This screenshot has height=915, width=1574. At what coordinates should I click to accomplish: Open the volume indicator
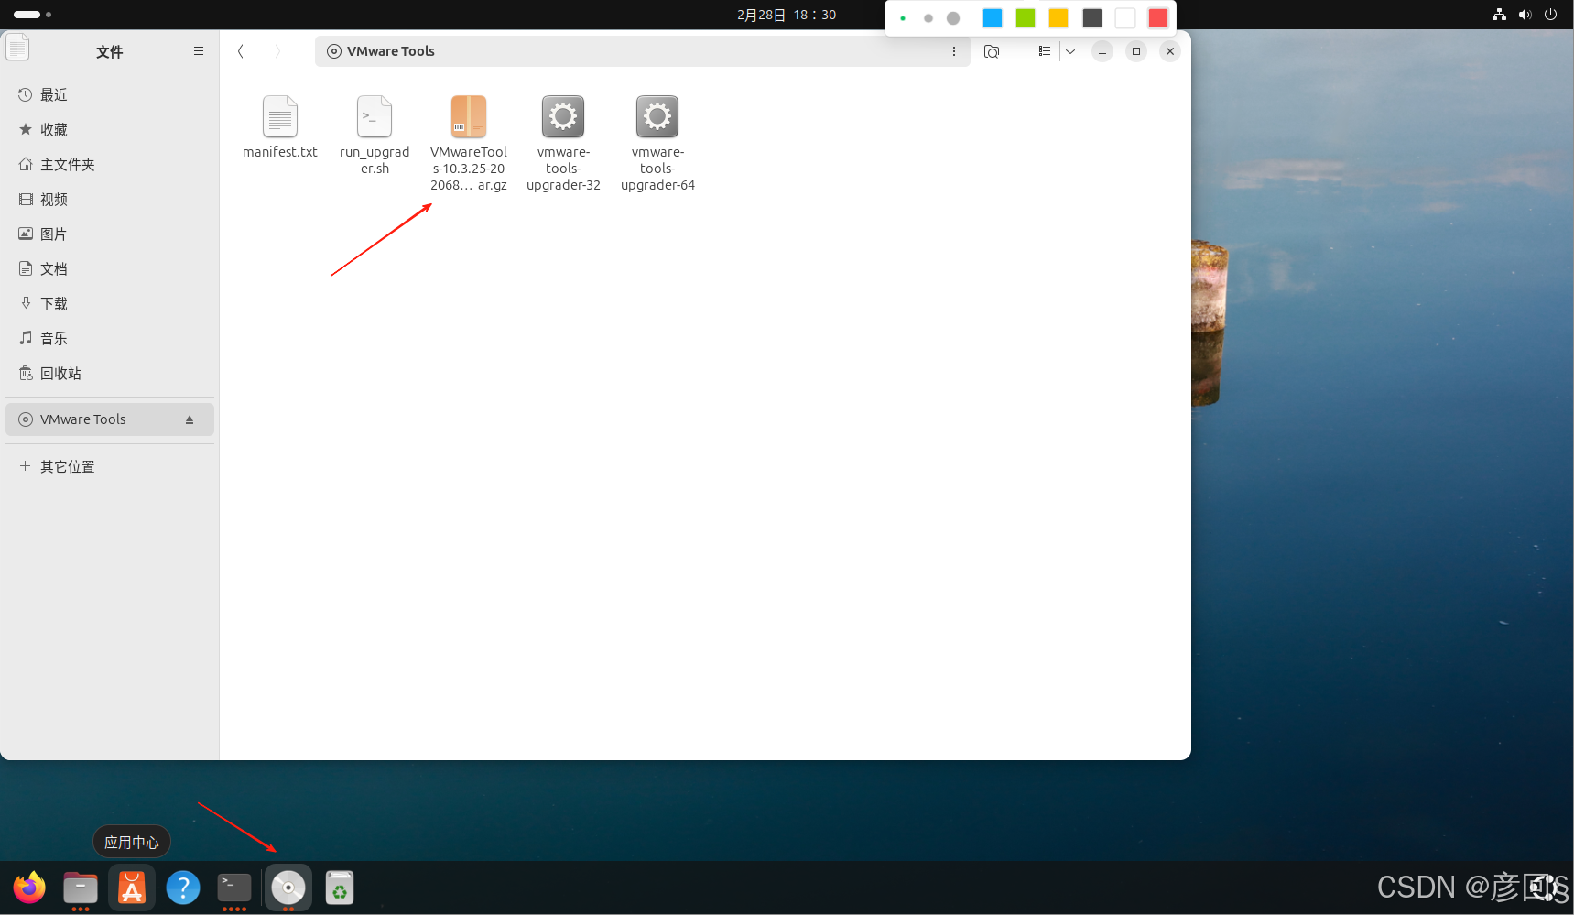1525,15
